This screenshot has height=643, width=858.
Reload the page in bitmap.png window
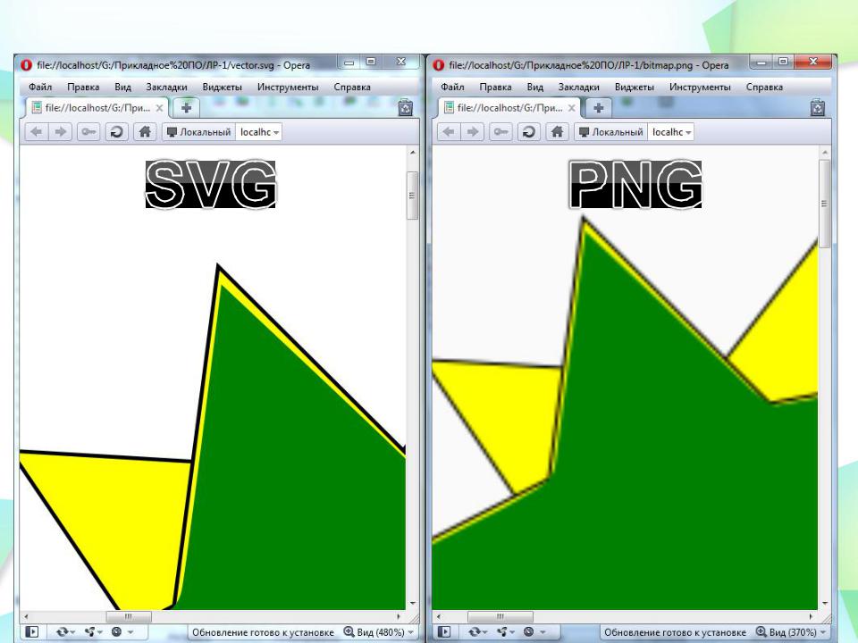pos(528,132)
